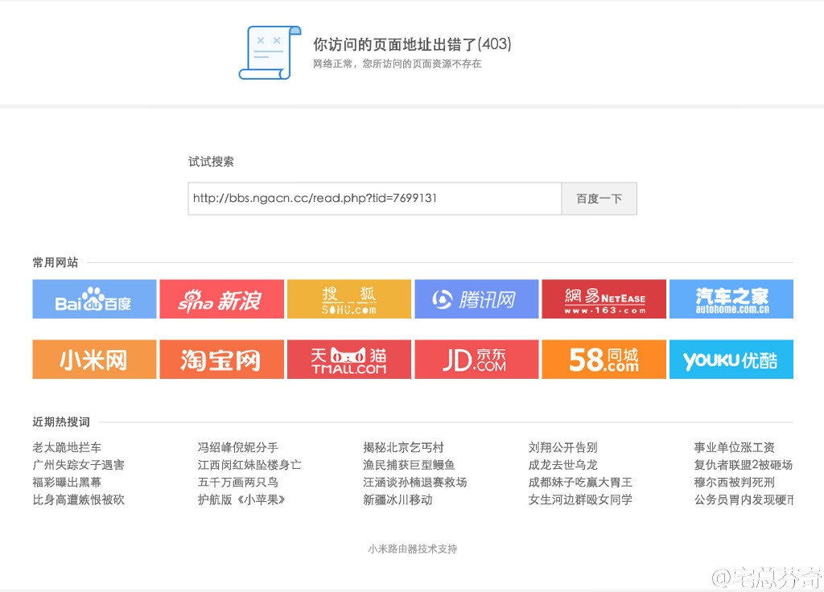Image resolution: width=824 pixels, height=592 pixels.
Task: Open the 淘宝网 Taobao shortcut
Action: (221, 359)
